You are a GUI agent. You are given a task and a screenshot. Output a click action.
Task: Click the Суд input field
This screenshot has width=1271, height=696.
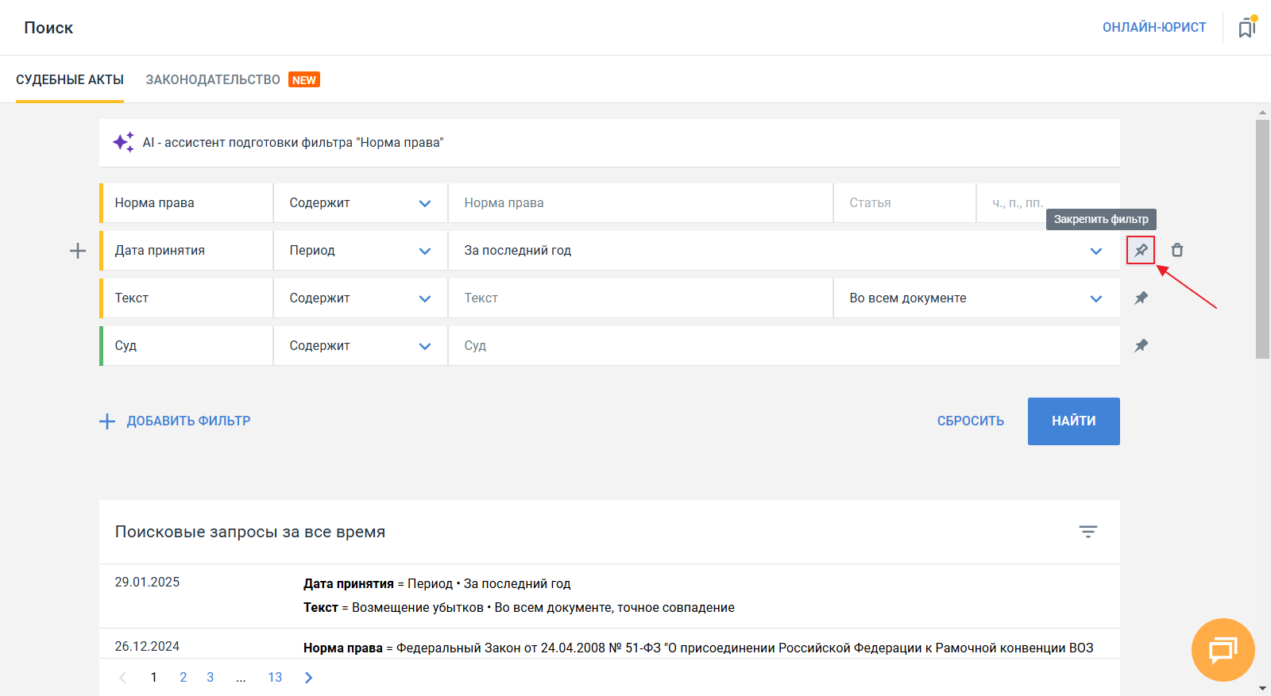pos(784,346)
